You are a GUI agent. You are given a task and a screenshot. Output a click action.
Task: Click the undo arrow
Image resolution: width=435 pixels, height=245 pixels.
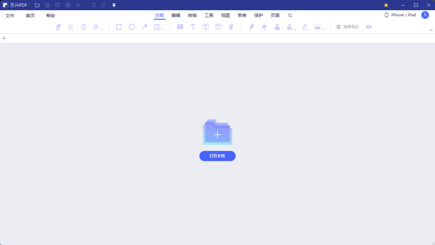(x=93, y=5)
